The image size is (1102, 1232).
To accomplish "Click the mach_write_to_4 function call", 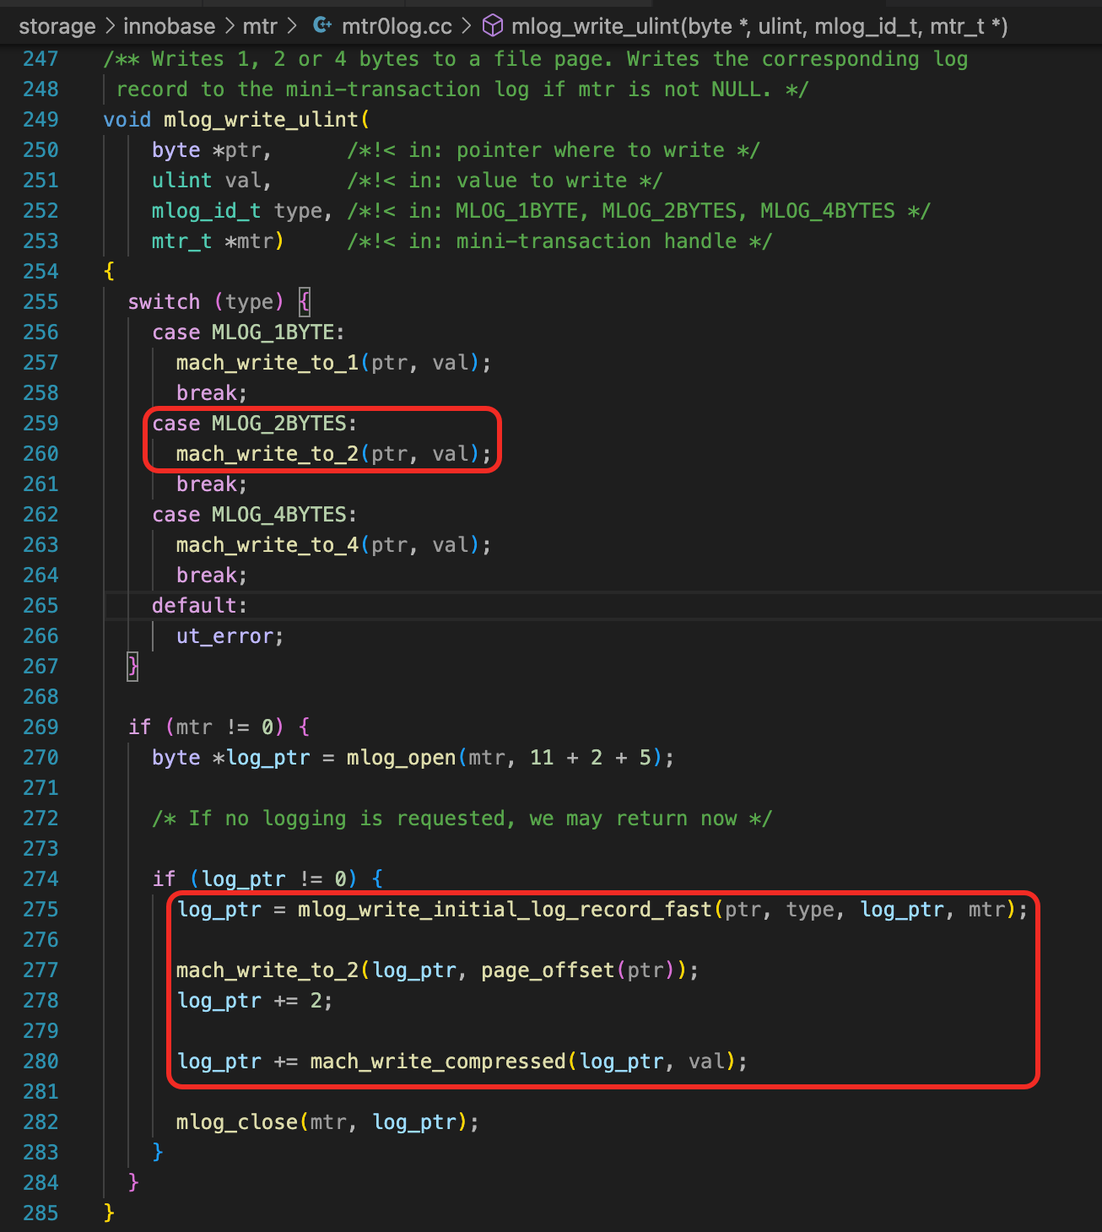I will click(x=267, y=545).
